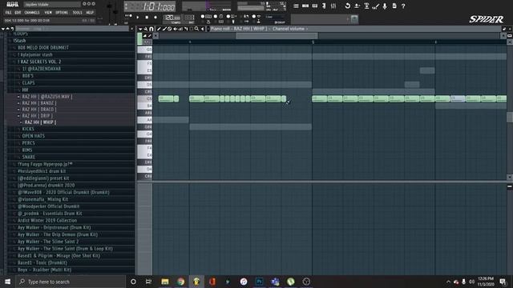Select the Delete tool in piano roll
The width and height of the screenshot is (513, 288).
[169, 29]
